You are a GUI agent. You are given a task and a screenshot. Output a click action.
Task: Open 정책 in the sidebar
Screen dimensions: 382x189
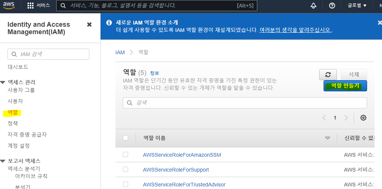tap(13, 123)
